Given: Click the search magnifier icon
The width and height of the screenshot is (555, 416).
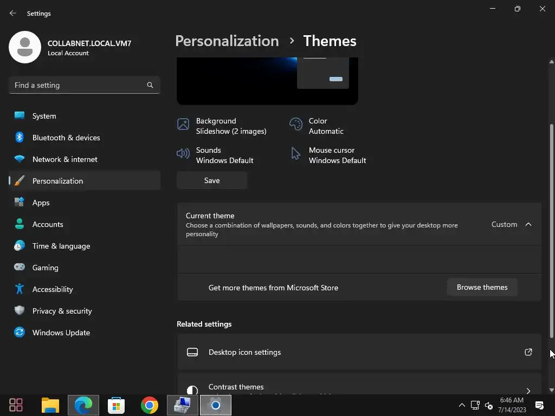Looking at the screenshot, I should pyautogui.click(x=150, y=85).
